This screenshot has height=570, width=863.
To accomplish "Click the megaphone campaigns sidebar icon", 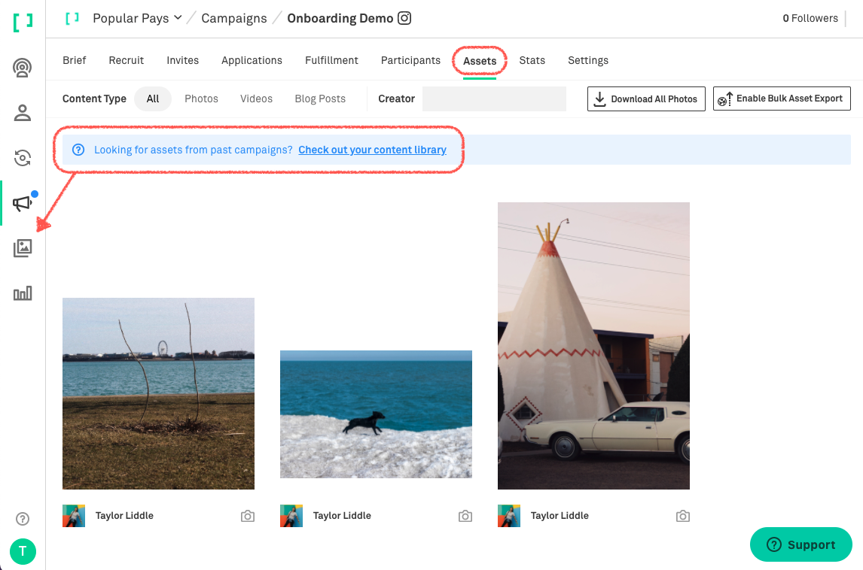I will pos(23,203).
